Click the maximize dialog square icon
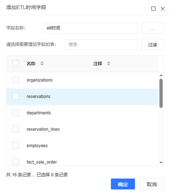The image size is (170, 192). [153, 9]
